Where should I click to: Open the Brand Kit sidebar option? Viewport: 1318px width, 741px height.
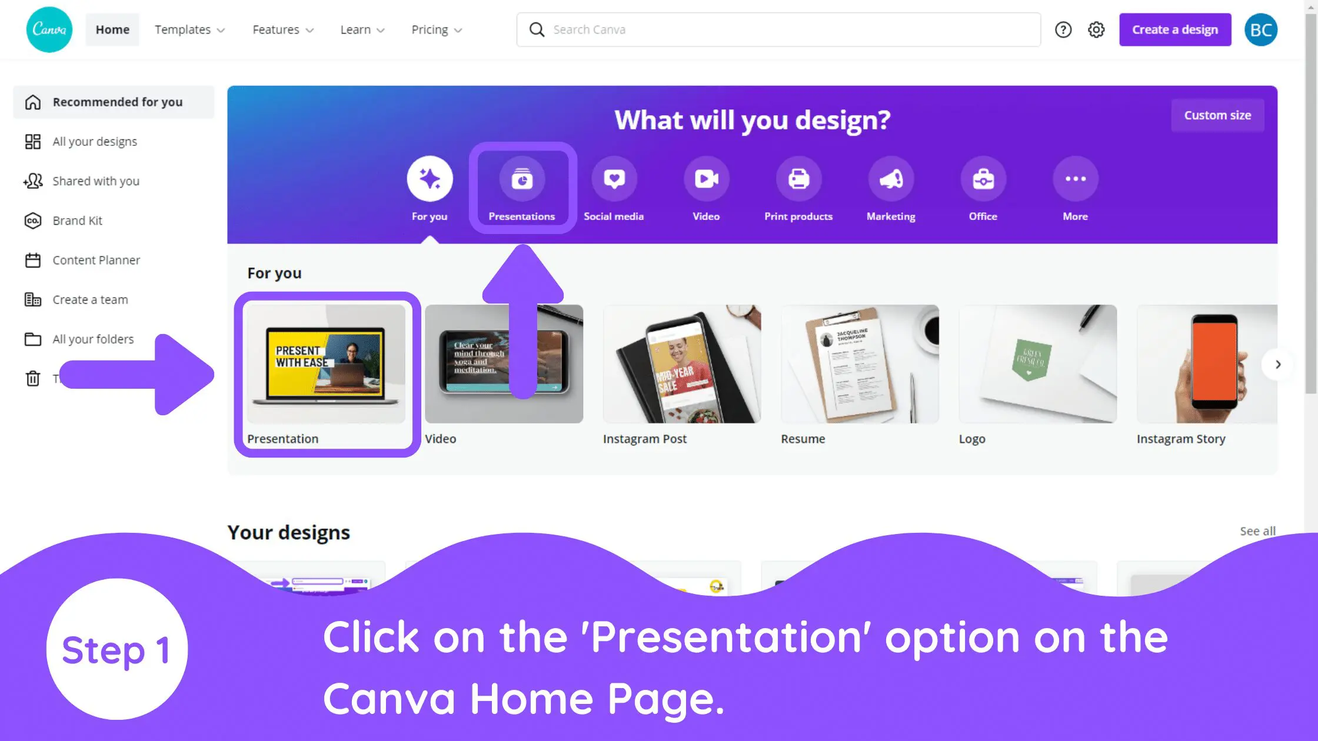(x=77, y=220)
